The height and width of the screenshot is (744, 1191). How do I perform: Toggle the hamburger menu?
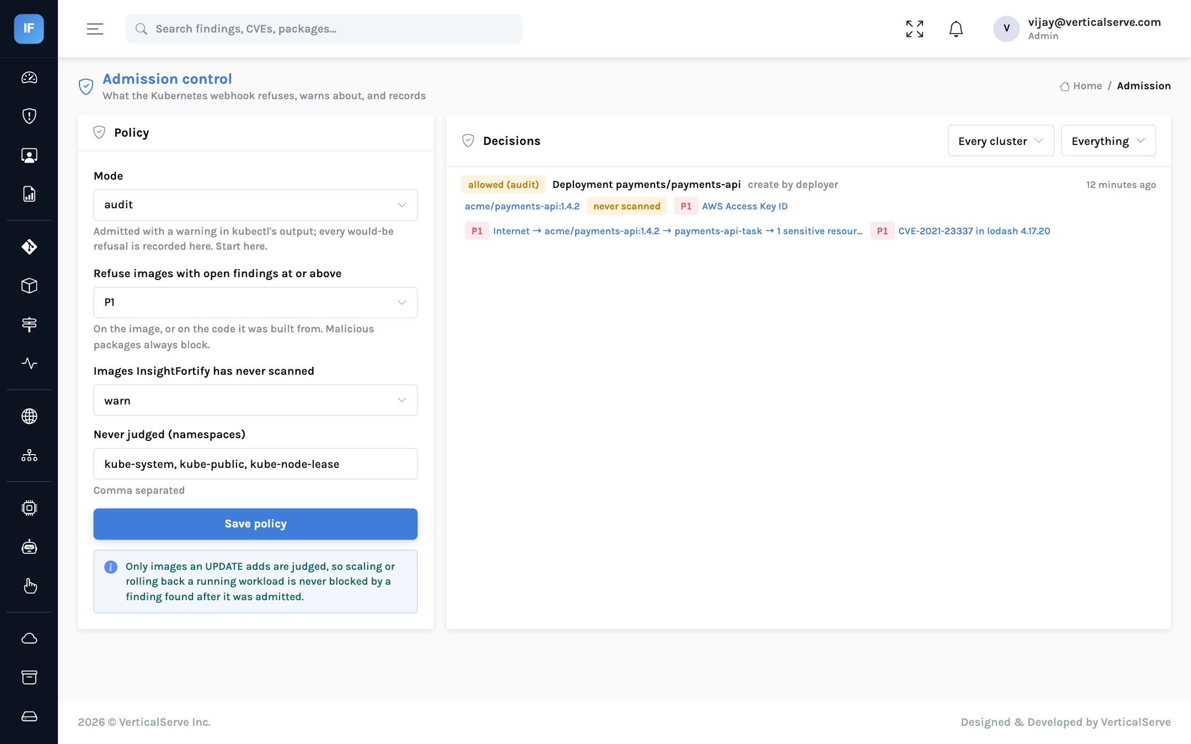tap(95, 29)
